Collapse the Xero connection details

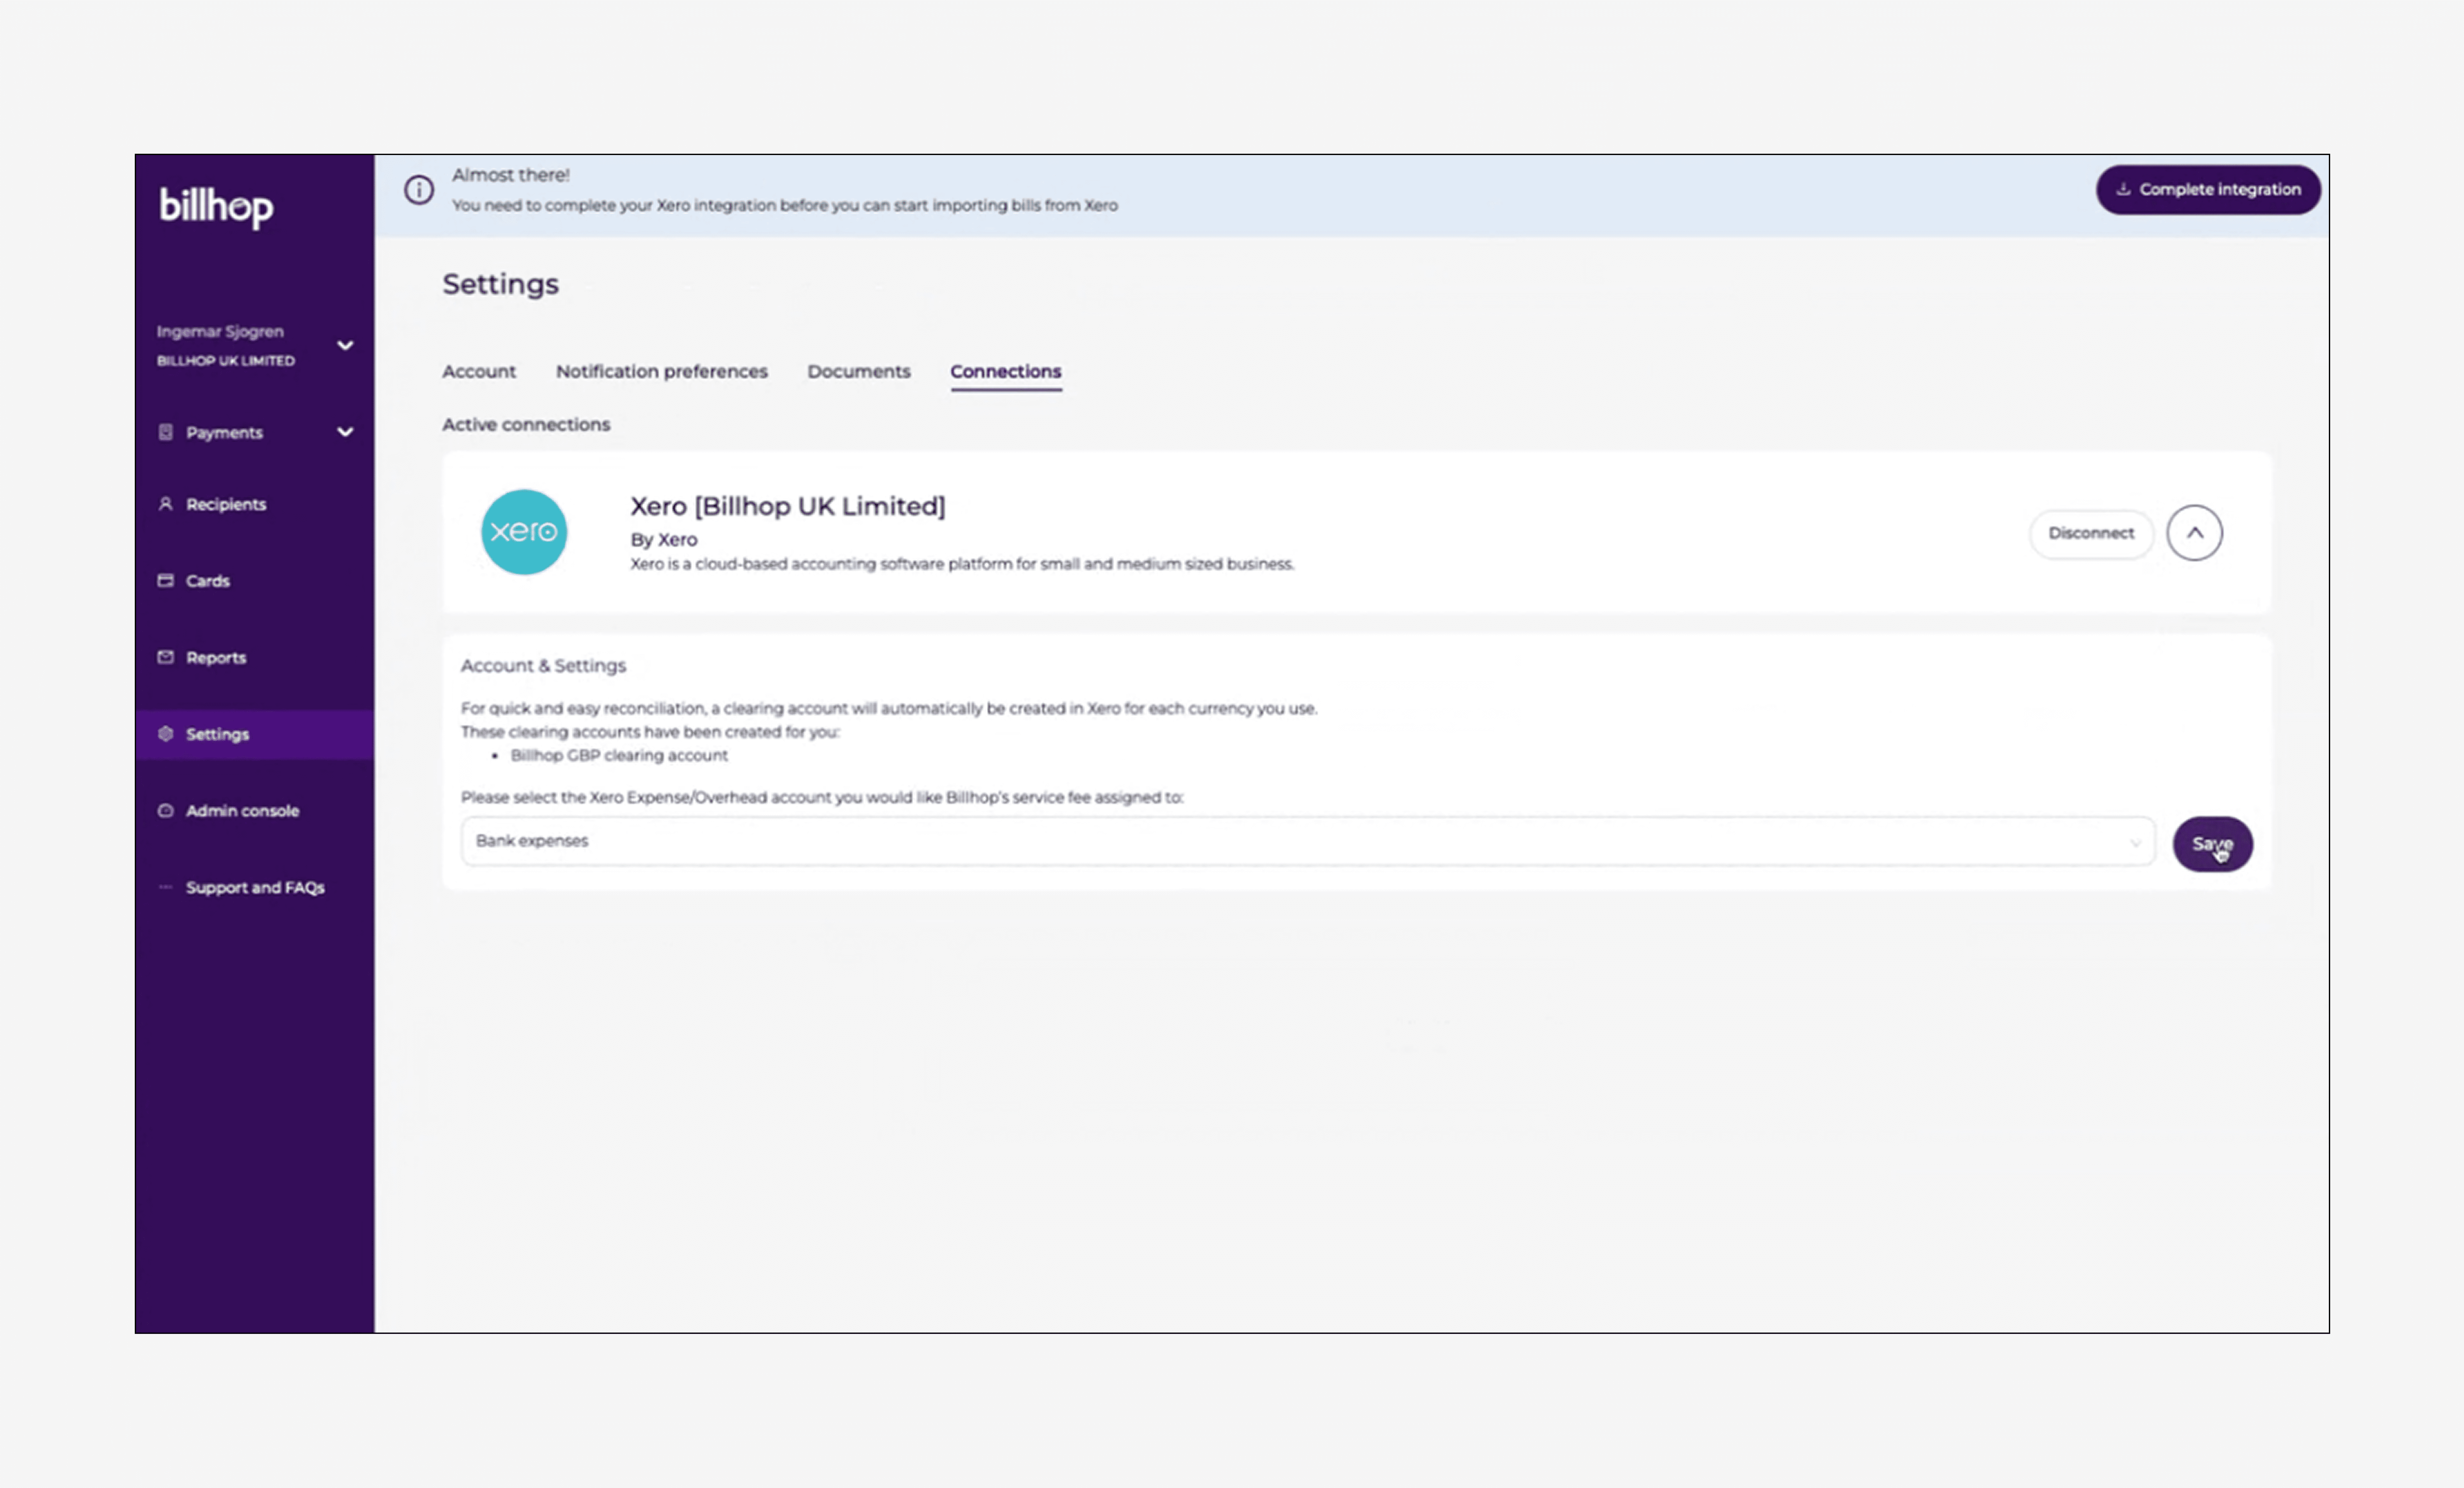click(2194, 533)
